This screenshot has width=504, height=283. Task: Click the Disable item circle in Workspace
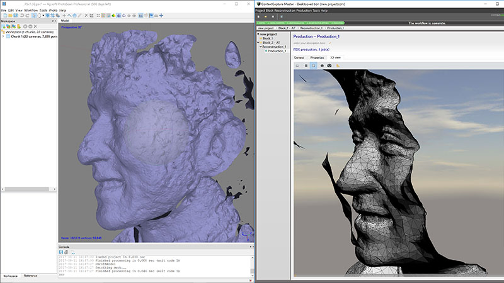30,26
